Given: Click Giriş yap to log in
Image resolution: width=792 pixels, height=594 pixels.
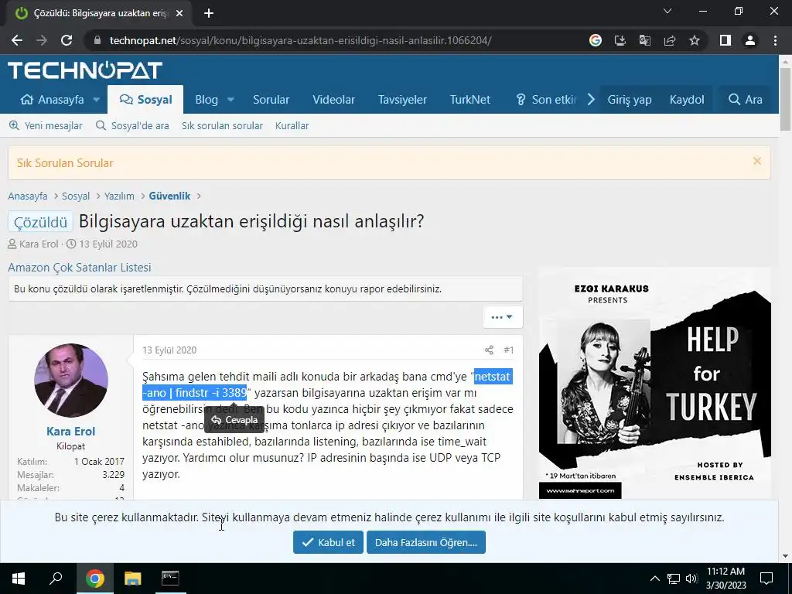Looking at the screenshot, I should click(630, 100).
